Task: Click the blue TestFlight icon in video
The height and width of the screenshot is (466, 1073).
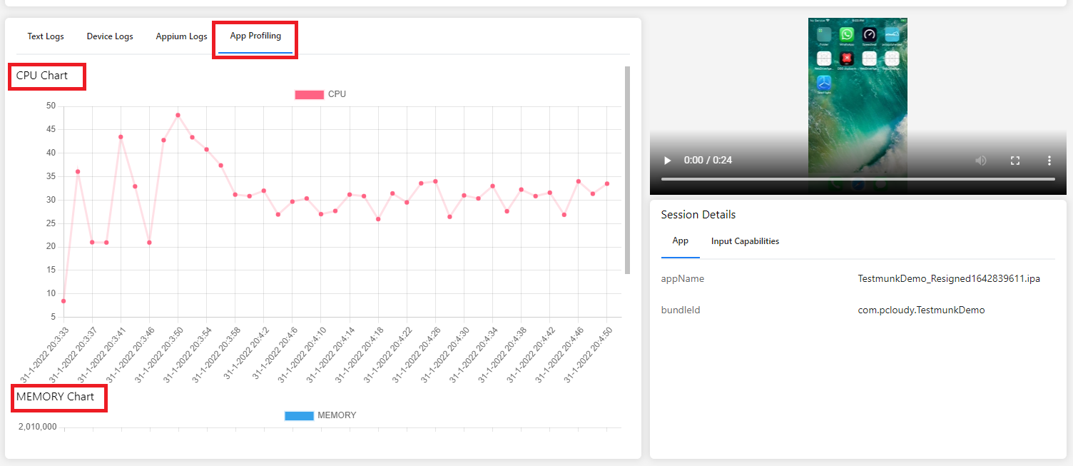Action: click(x=824, y=82)
